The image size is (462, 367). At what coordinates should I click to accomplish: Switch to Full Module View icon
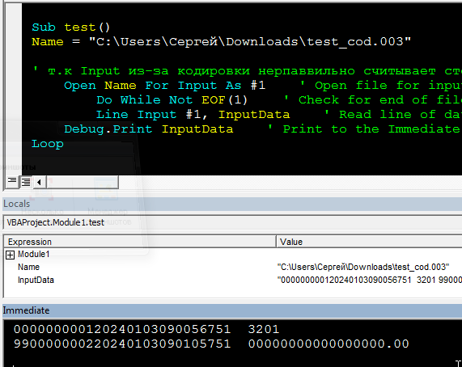[26, 182]
